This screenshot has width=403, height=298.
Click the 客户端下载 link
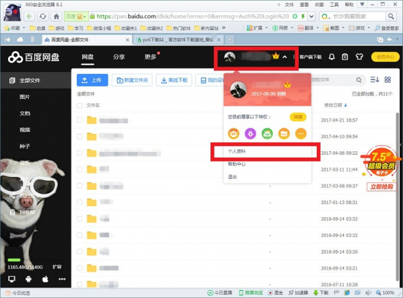tap(310, 57)
